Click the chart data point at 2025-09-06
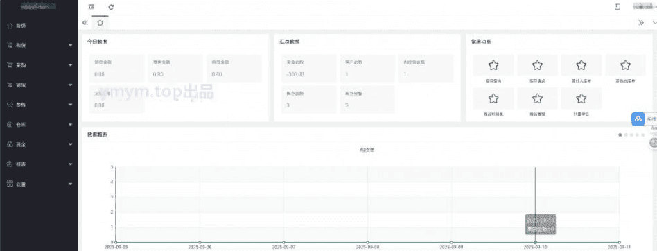 click(x=200, y=242)
